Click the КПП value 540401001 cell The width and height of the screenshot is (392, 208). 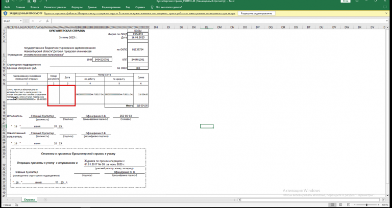tap(138, 60)
